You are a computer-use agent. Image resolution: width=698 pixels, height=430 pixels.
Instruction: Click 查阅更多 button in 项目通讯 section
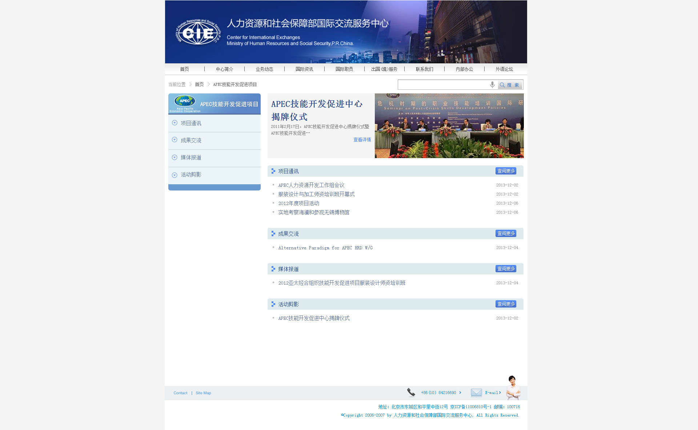tap(506, 171)
